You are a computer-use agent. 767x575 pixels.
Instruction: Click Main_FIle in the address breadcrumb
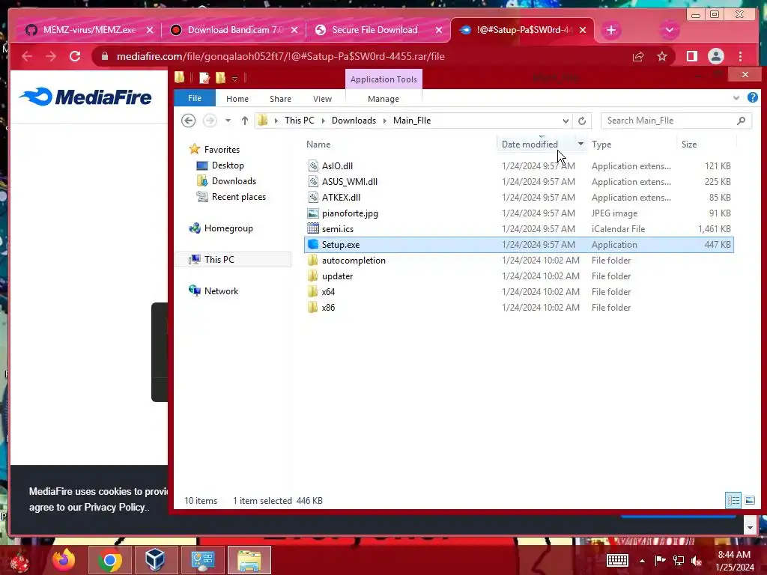click(x=412, y=121)
